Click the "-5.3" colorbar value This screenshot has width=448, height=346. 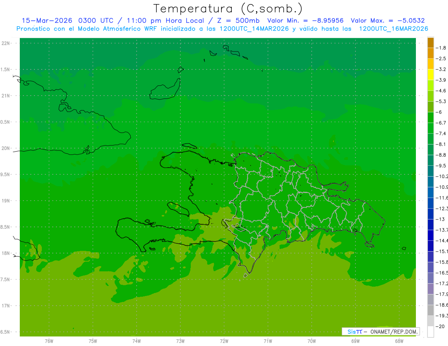[x=441, y=101]
